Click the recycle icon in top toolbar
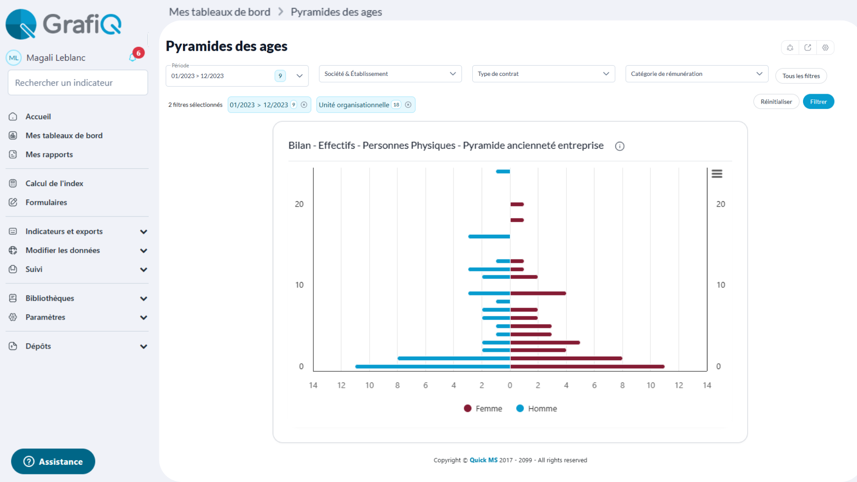Image resolution: width=857 pixels, height=482 pixels. [790, 48]
